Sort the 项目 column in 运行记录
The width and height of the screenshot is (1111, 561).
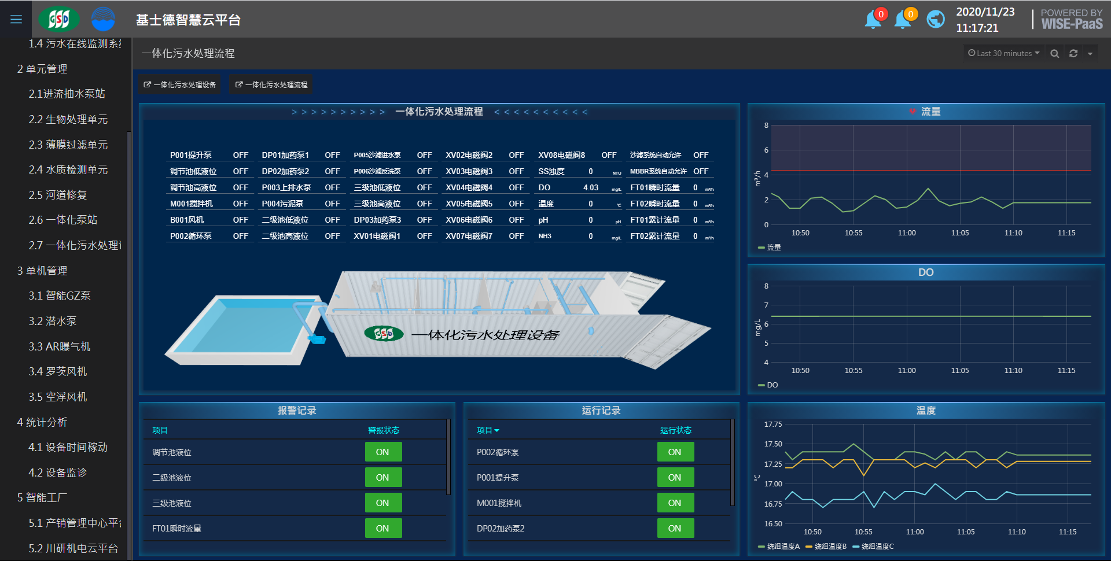tap(487, 430)
